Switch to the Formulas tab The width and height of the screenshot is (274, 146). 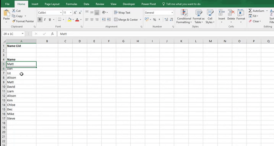tap(71, 4)
